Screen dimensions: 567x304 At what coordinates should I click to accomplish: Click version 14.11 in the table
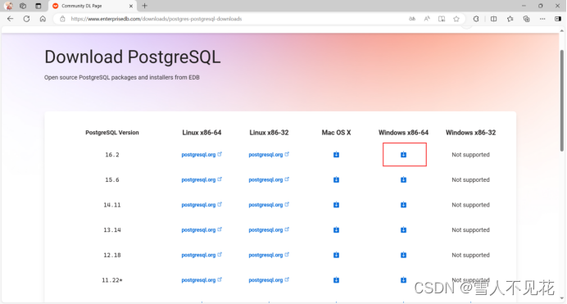coord(112,205)
